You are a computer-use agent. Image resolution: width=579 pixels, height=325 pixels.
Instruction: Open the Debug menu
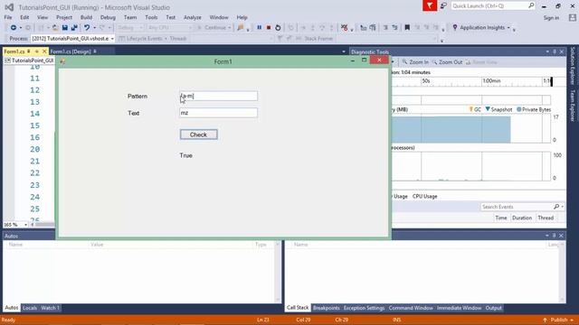coord(108,17)
